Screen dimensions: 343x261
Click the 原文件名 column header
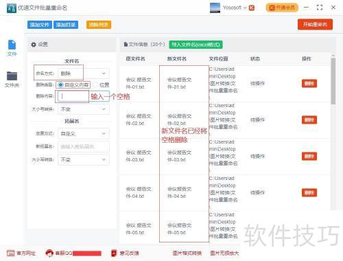135,59
